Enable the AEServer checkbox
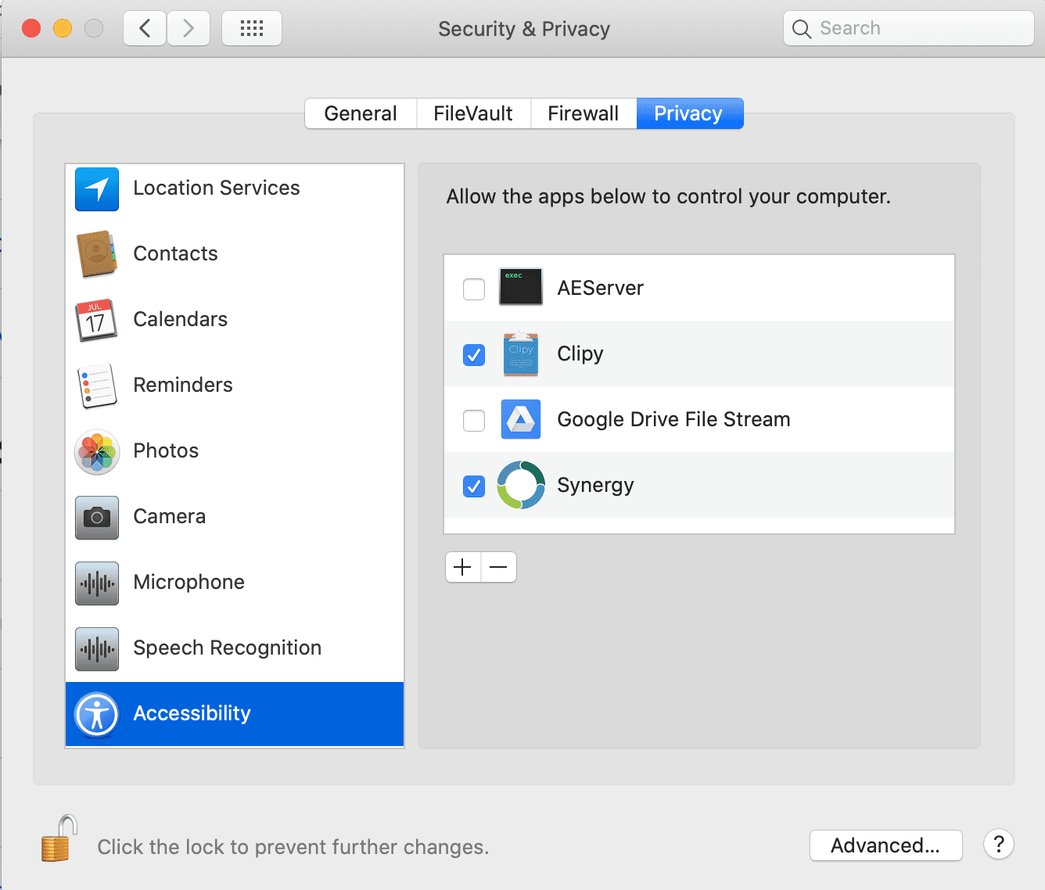Image resolution: width=1045 pixels, height=890 pixels. point(474,289)
